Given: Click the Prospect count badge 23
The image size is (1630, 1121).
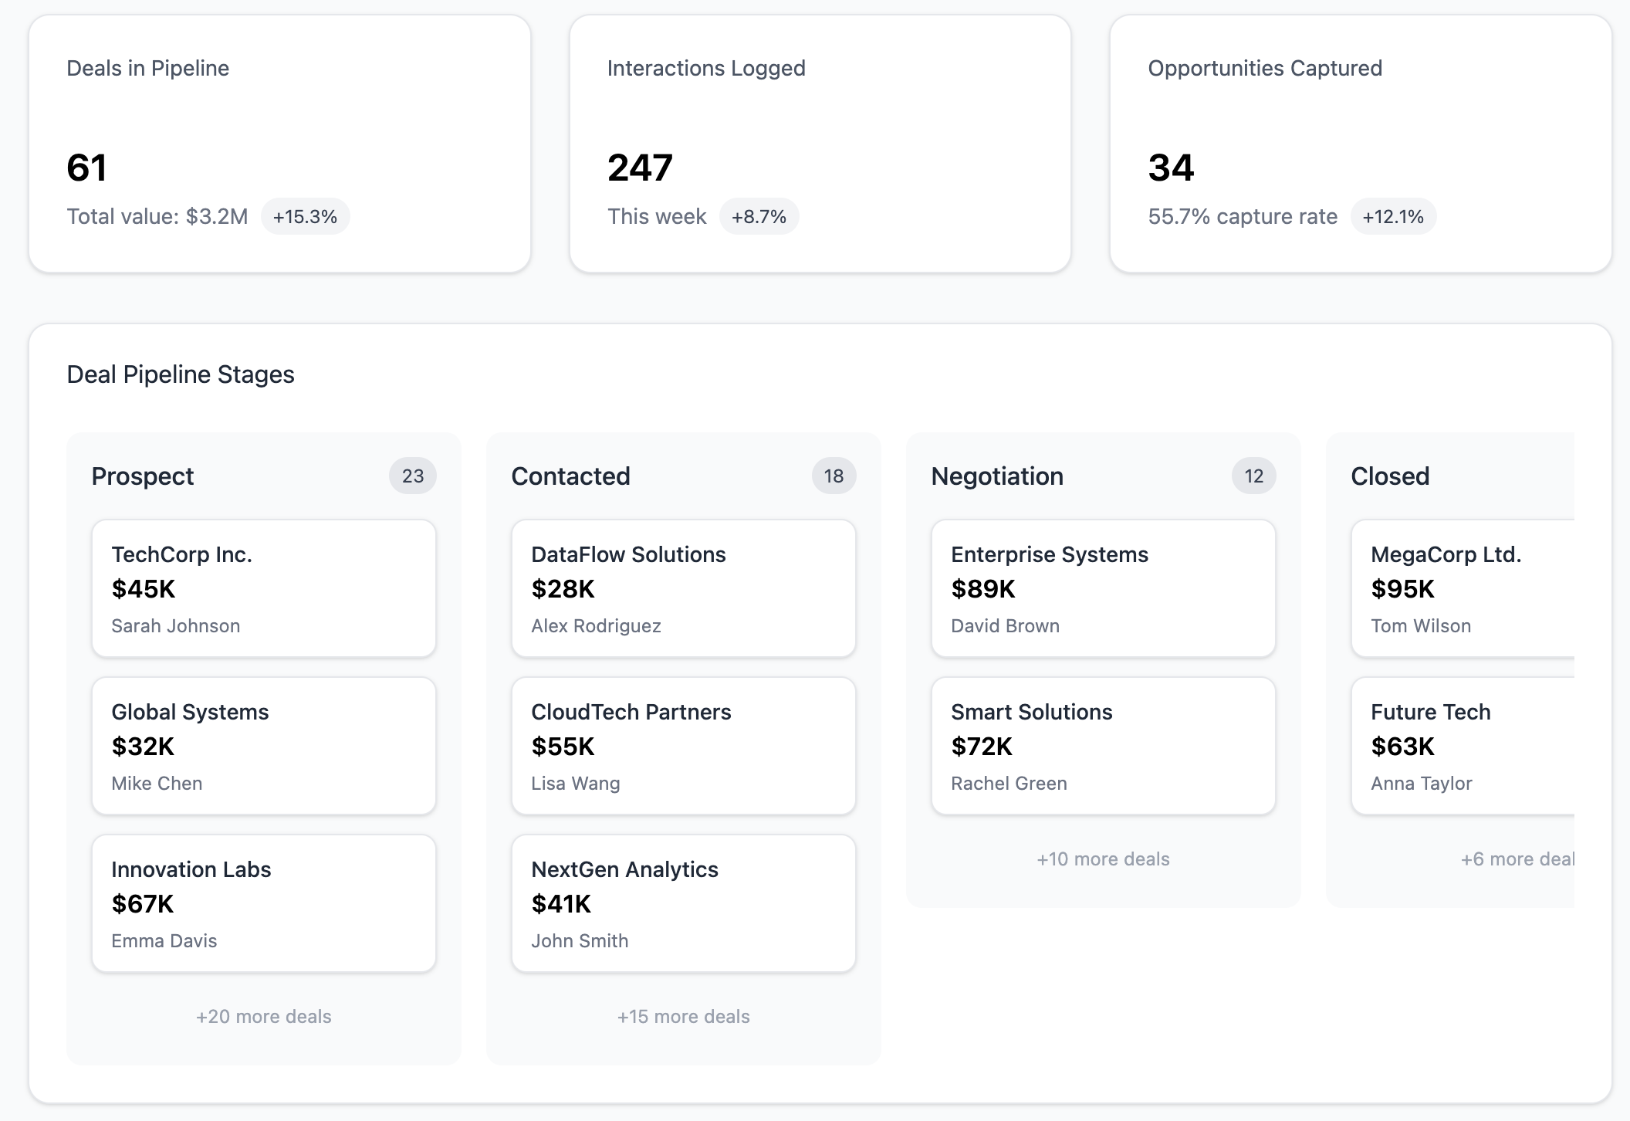Looking at the screenshot, I should coord(412,476).
